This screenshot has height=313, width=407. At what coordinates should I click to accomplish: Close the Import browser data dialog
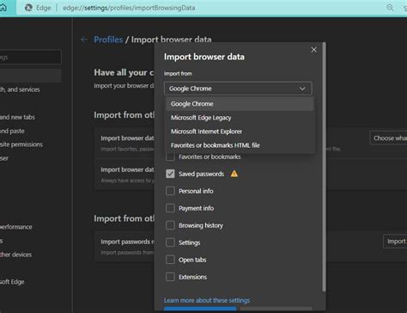tap(313, 50)
